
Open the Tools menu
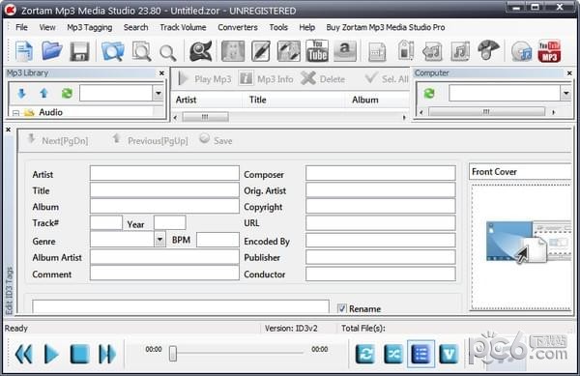point(278,27)
